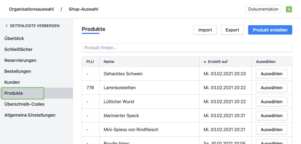Sort by Erstellt auf column arrow

pos(205,62)
